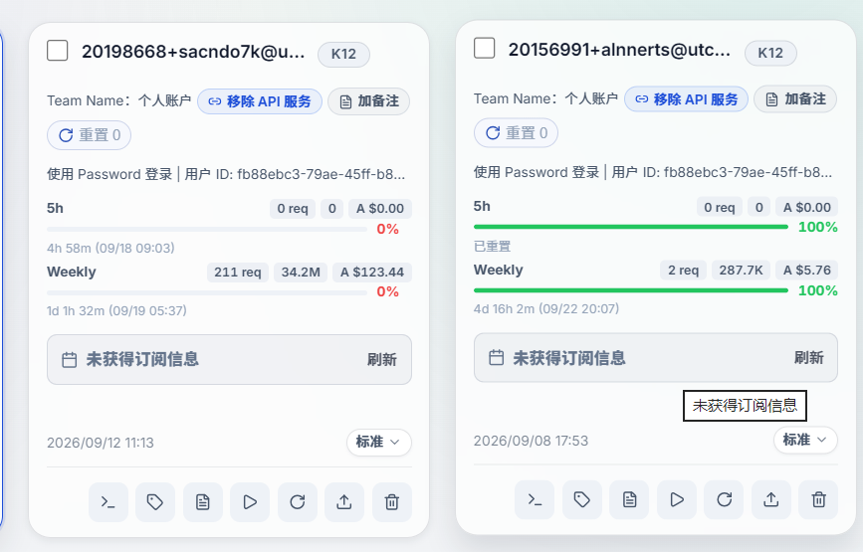Click refresh icon on 20156991+alnnerts card bottom row
This screenshot has width=863, height=552.
point(725,499)
